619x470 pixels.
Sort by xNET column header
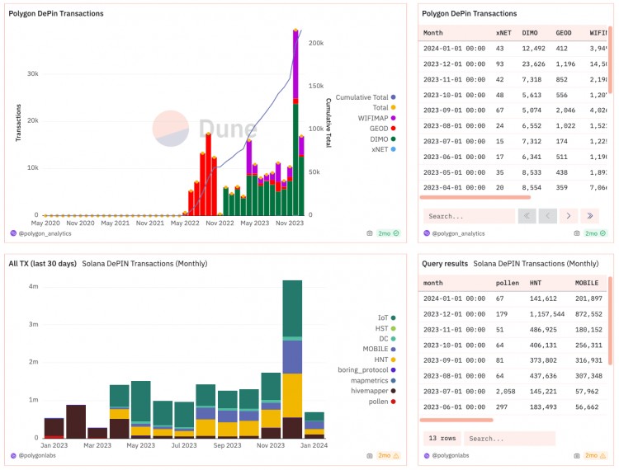click(x=503, y=33)
